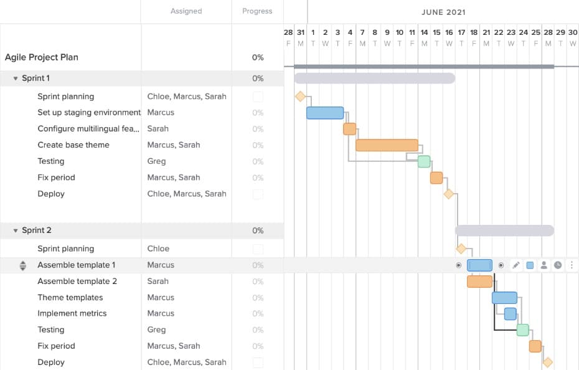Collapse the Sprint 2 section
579x370 pixels.
[x=15, y=230]
